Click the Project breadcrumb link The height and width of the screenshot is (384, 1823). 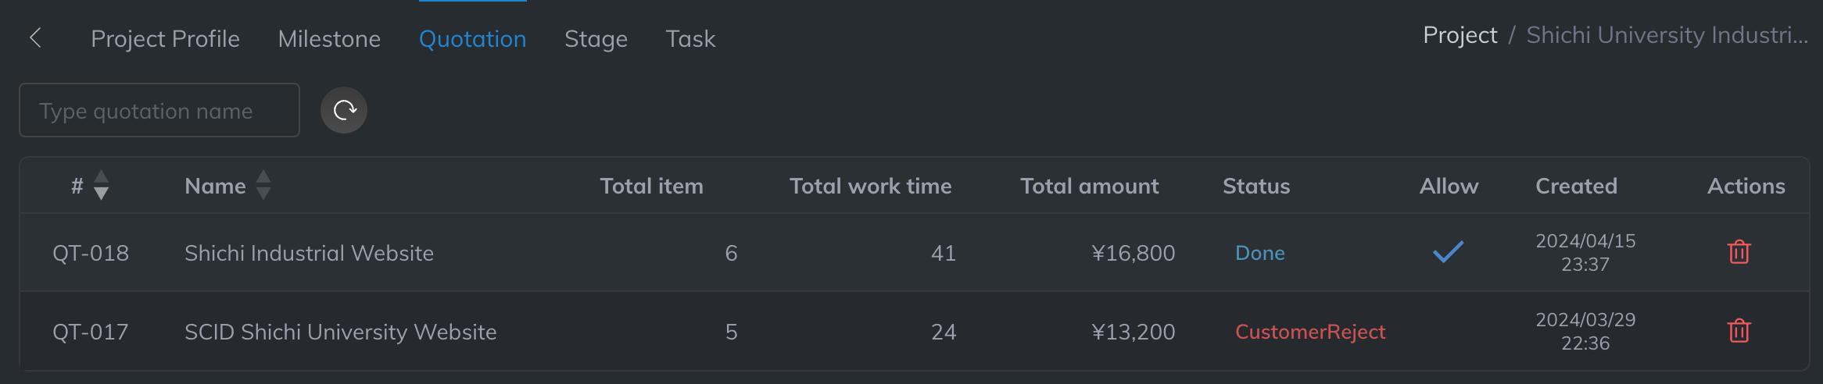[1459, 35]
